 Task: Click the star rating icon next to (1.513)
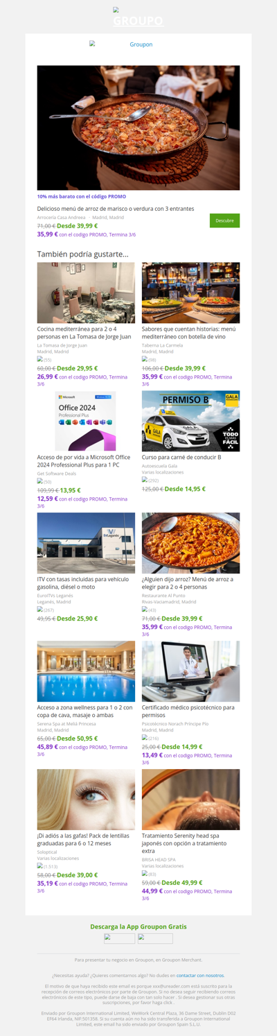(39, 865)
